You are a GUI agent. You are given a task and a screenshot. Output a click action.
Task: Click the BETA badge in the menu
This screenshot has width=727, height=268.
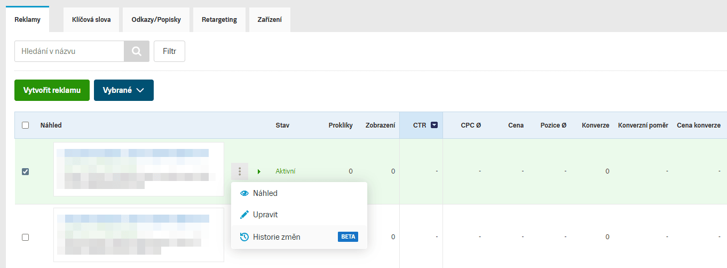point(347,237)
